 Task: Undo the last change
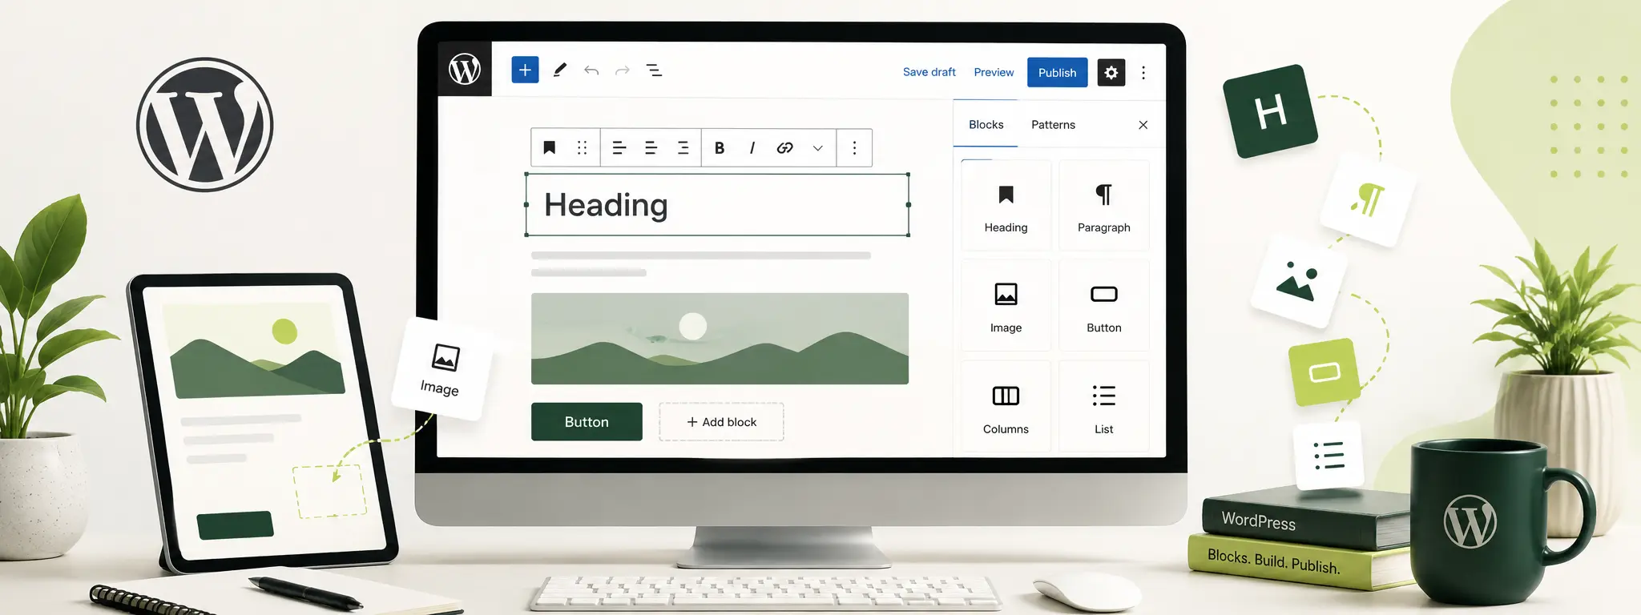click(x=591, y=70)
